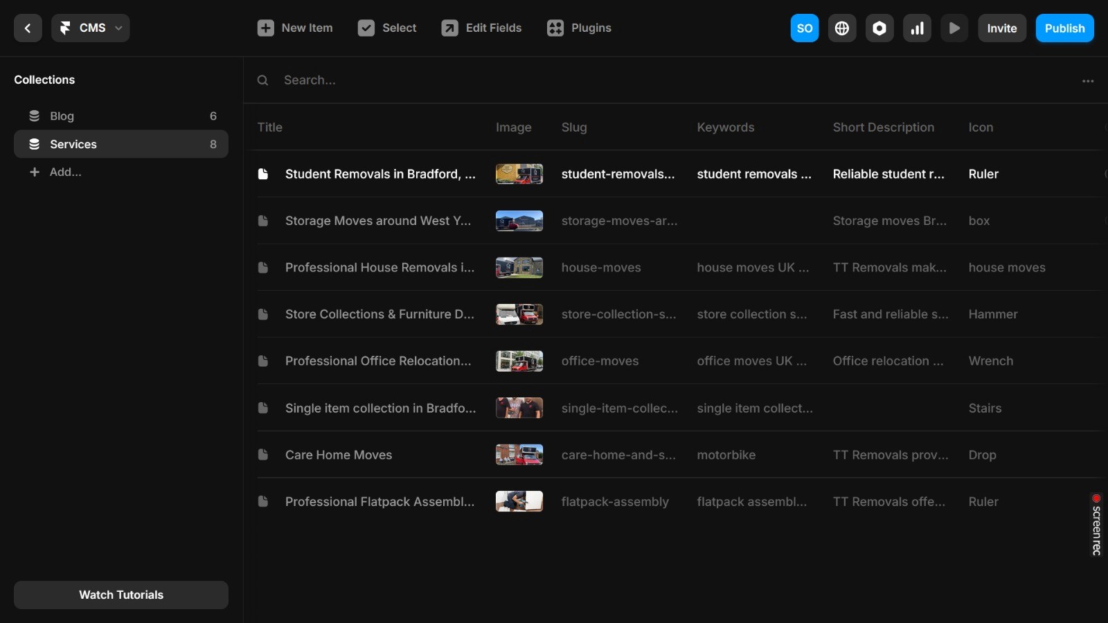The image size is (1108, 623).
Task: Click document icon of Office Relocation row
Action: (x=263, y=361)
